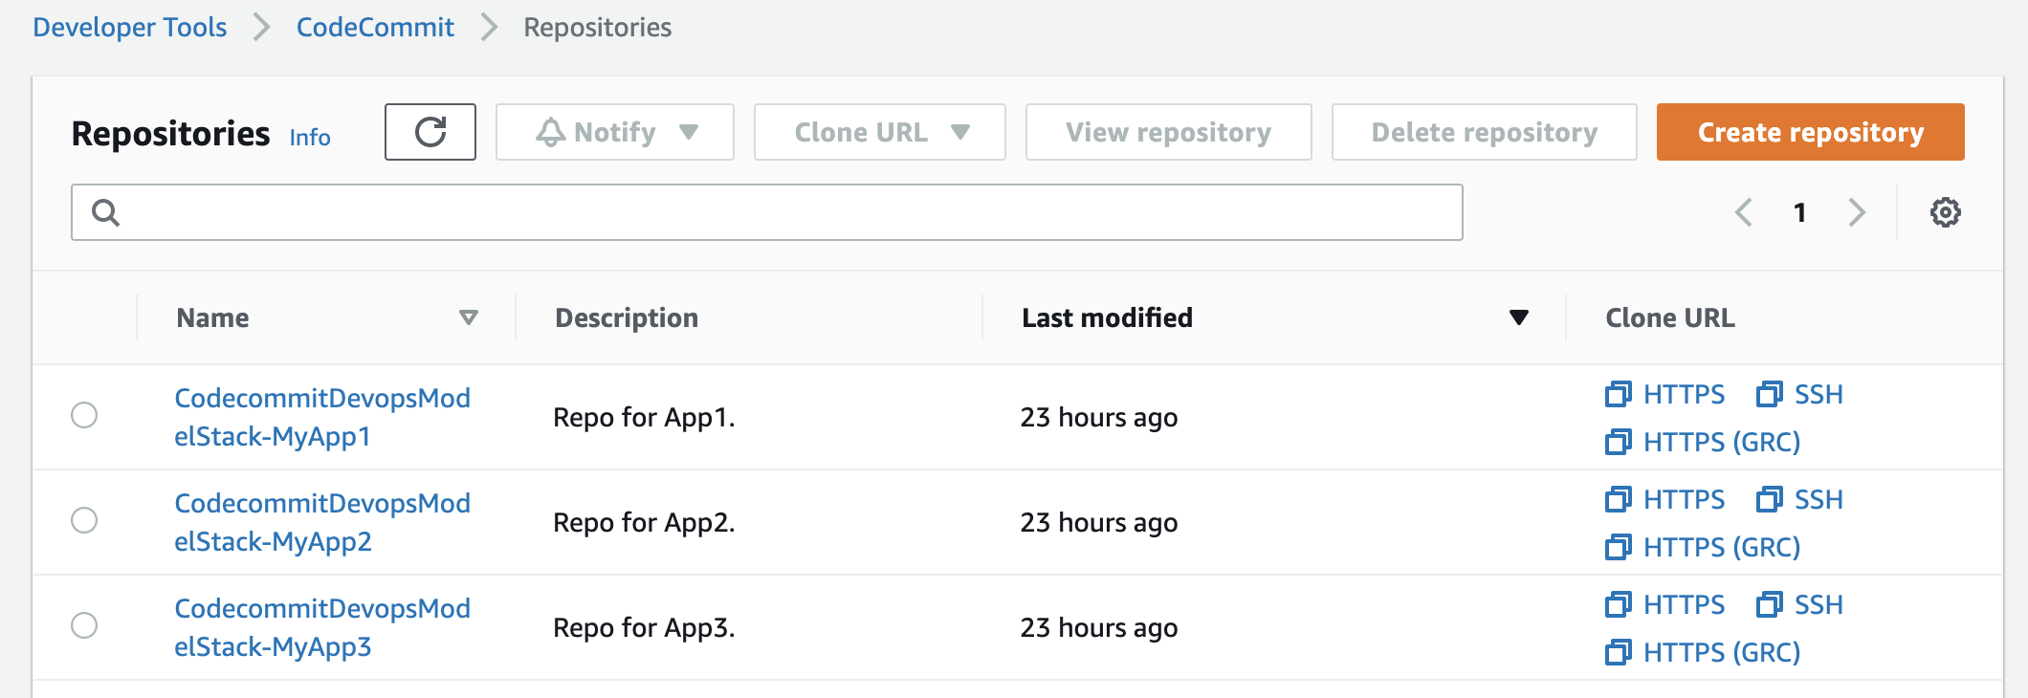Screen dimensions: 2028x698
Task: Click the Delete repository button
Action: pos(1485,132)
